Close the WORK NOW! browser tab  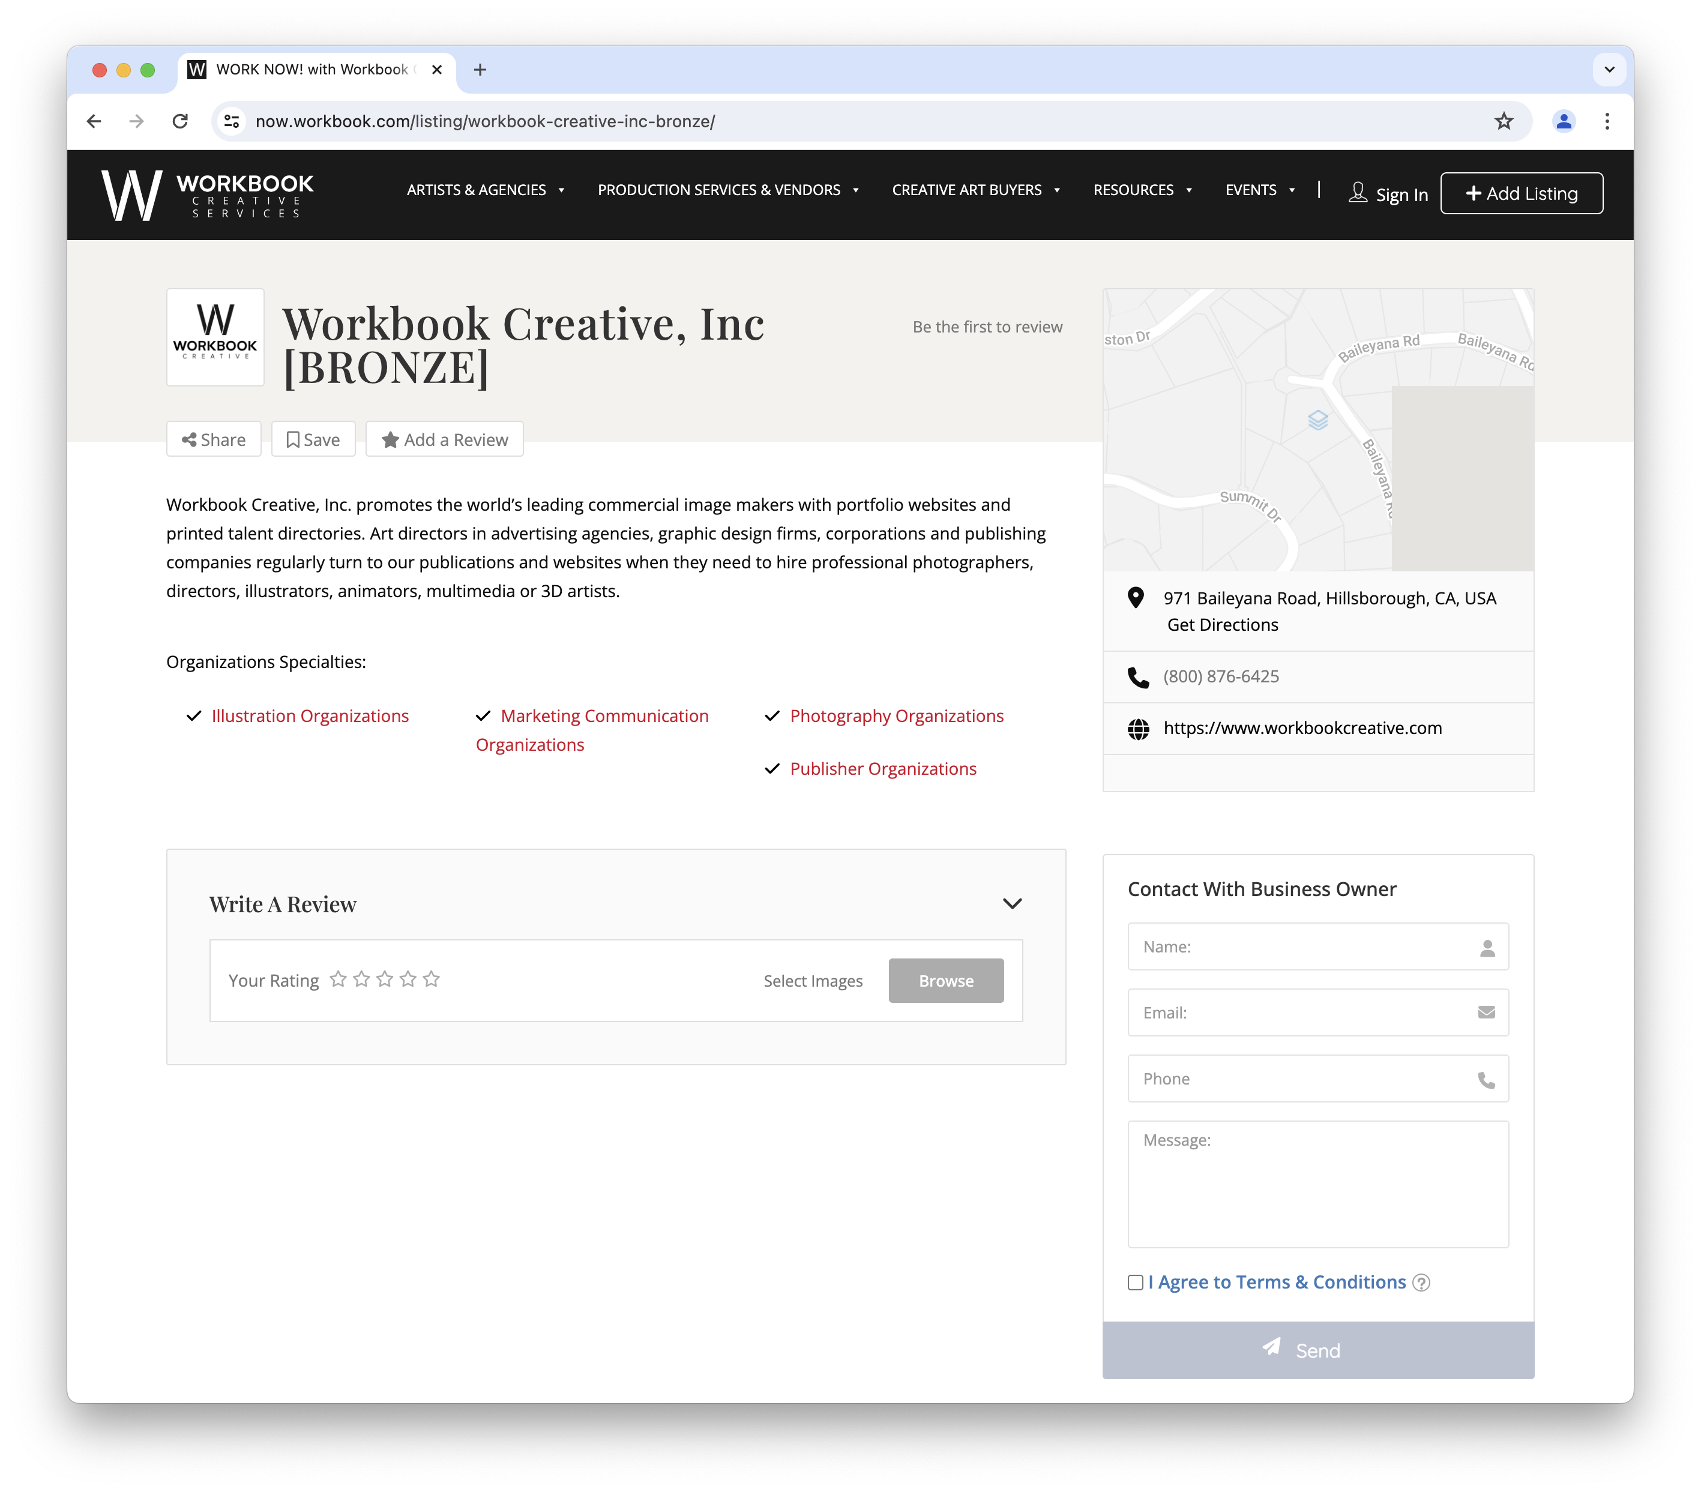[437, 70]
